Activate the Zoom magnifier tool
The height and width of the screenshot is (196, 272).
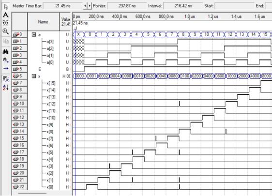6,31
